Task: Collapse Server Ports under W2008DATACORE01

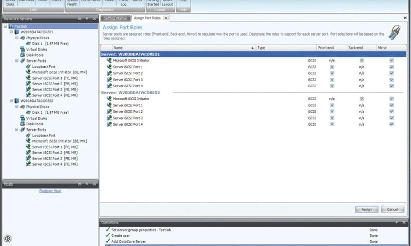Action: 17,61
